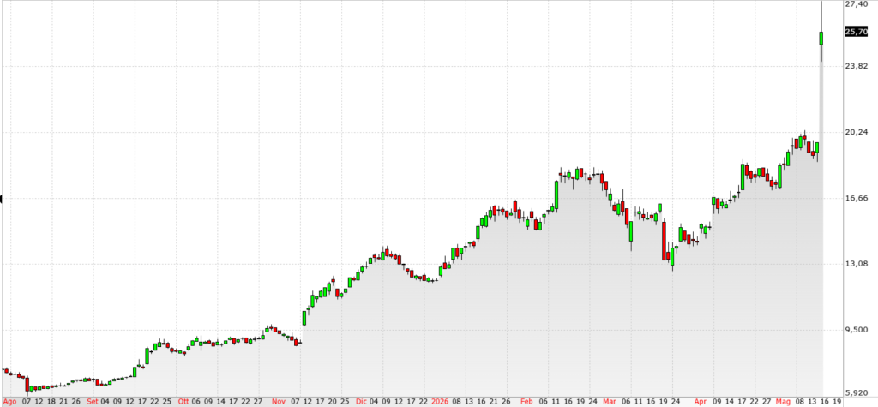Click the last date label 19 on time axis

(x=837, y=401)
